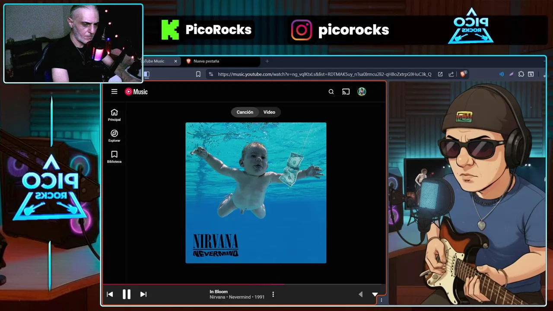553x311 pixels.
Task: Click the wallet icon in browser toolbar
Action: (x=531, y=74)
